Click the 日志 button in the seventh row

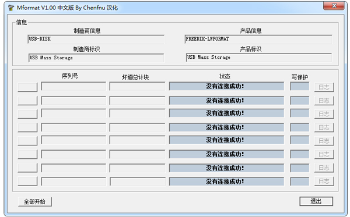coord(324,168)
